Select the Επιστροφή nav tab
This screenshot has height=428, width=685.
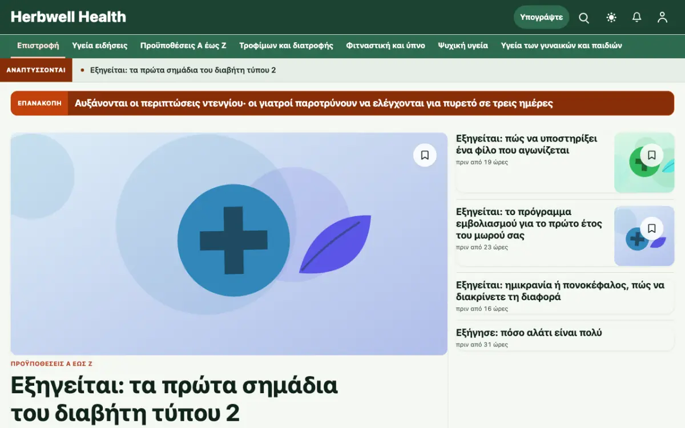[38, 46]
